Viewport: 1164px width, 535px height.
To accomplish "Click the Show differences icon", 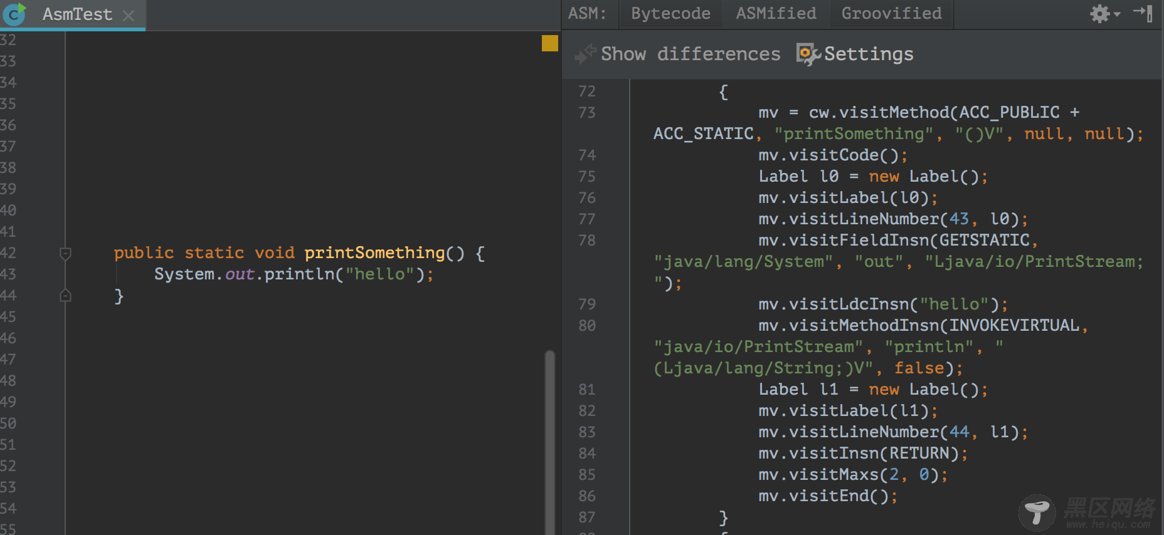I will click(x=585, y=54).
